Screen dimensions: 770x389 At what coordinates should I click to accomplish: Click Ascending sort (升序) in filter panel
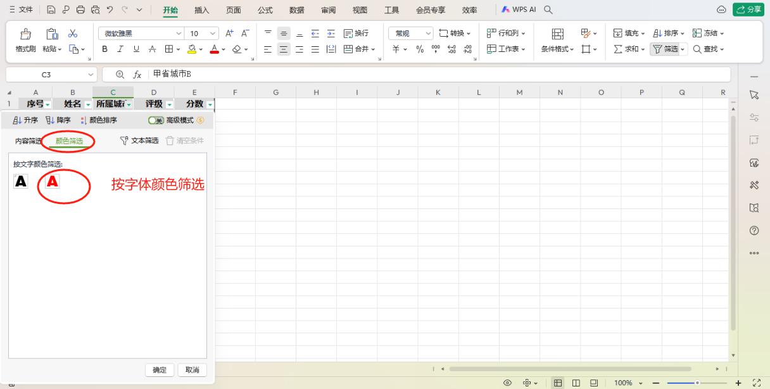(x=25, y=120)
